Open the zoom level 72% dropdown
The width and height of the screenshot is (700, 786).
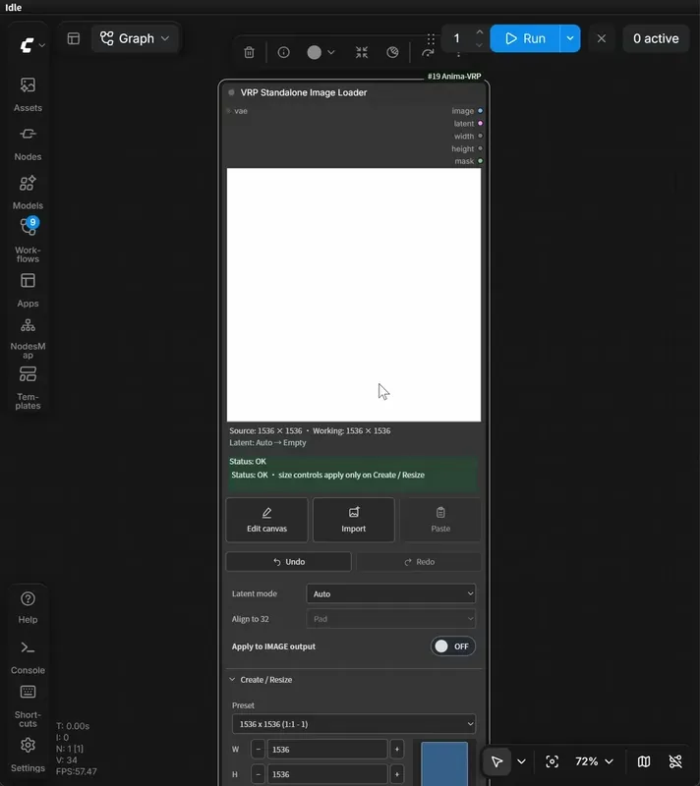(x=594, y=761)
